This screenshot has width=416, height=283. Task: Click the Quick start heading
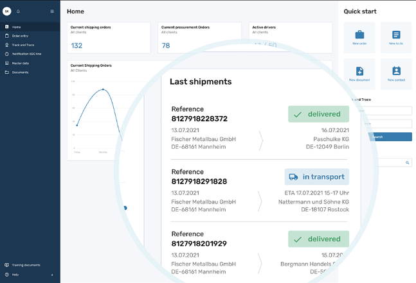tap(360, 12)
